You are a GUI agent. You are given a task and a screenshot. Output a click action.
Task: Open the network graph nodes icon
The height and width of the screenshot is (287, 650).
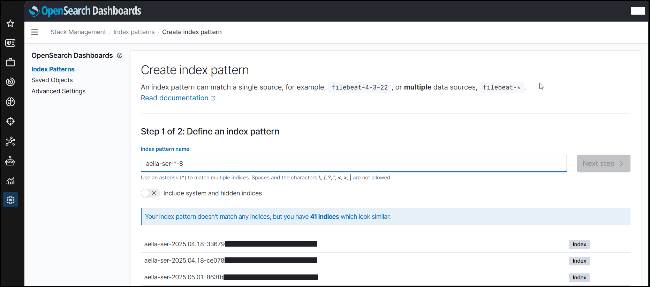(x=10, y=141)
